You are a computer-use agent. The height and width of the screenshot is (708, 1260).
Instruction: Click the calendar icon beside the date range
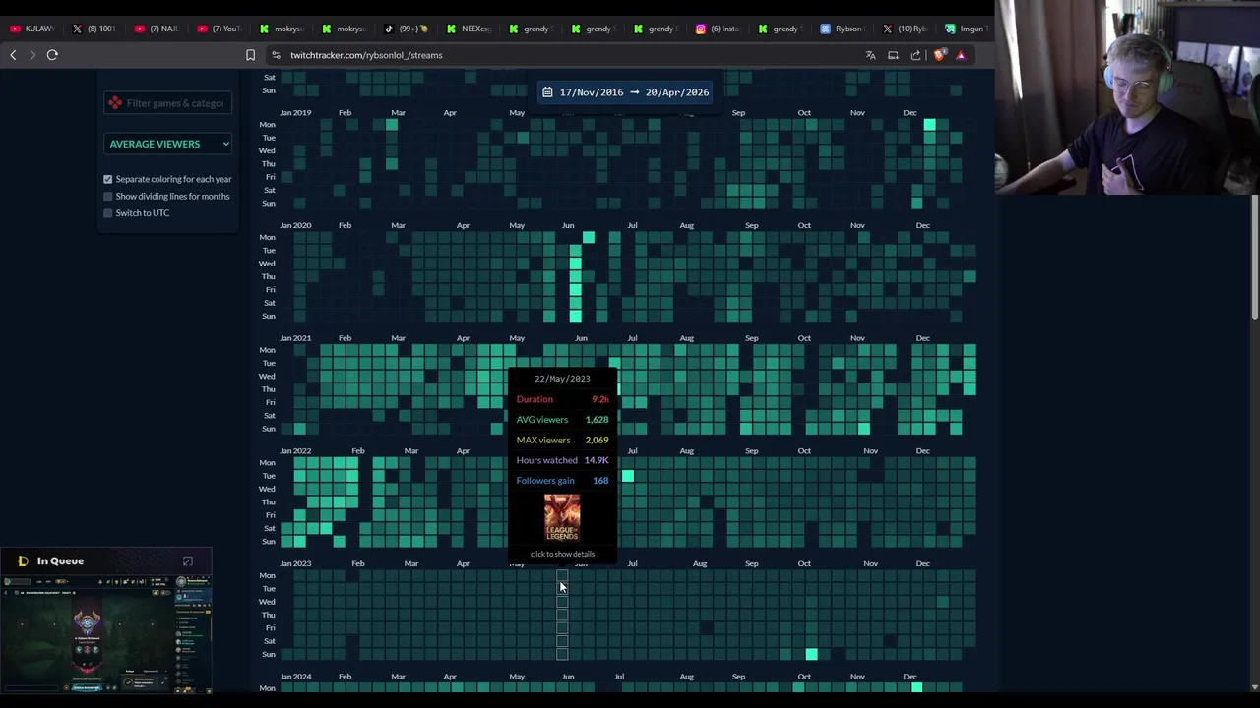548,92
